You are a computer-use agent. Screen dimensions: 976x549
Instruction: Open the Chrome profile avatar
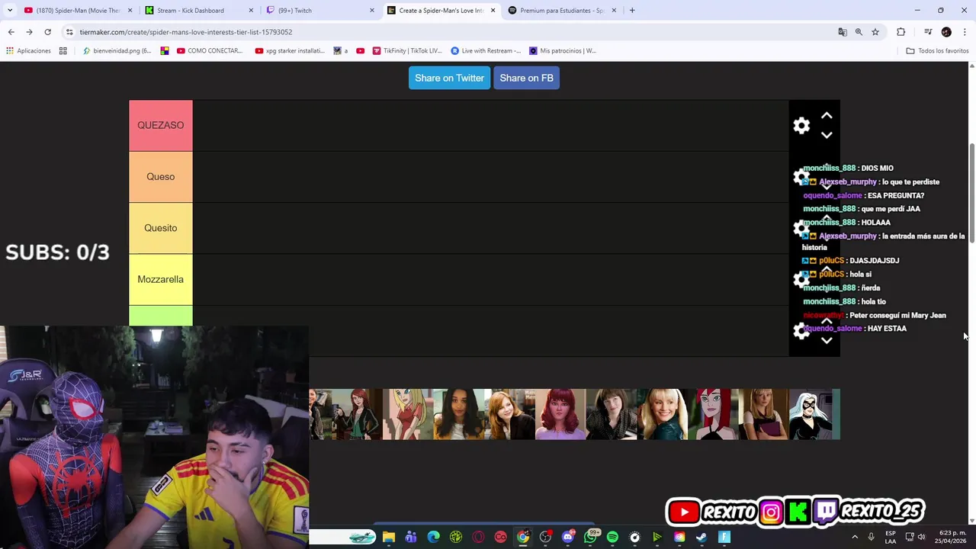tap(946, 32)
